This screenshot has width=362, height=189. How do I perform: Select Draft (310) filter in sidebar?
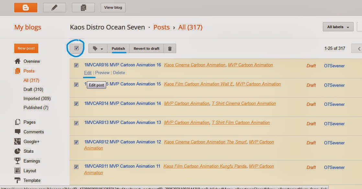tap(33, 89)
